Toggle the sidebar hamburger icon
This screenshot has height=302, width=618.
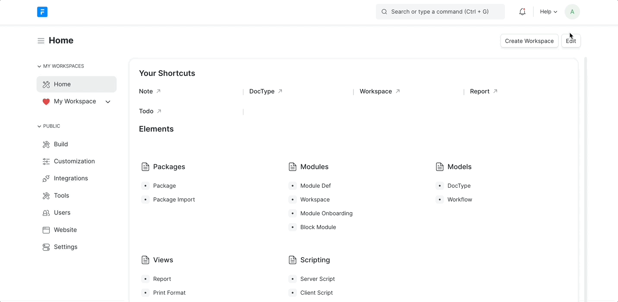(x=41, y=41)
